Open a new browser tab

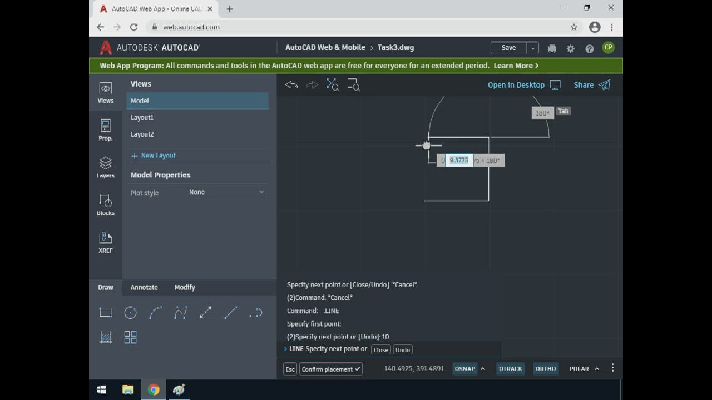pos(230,8)
